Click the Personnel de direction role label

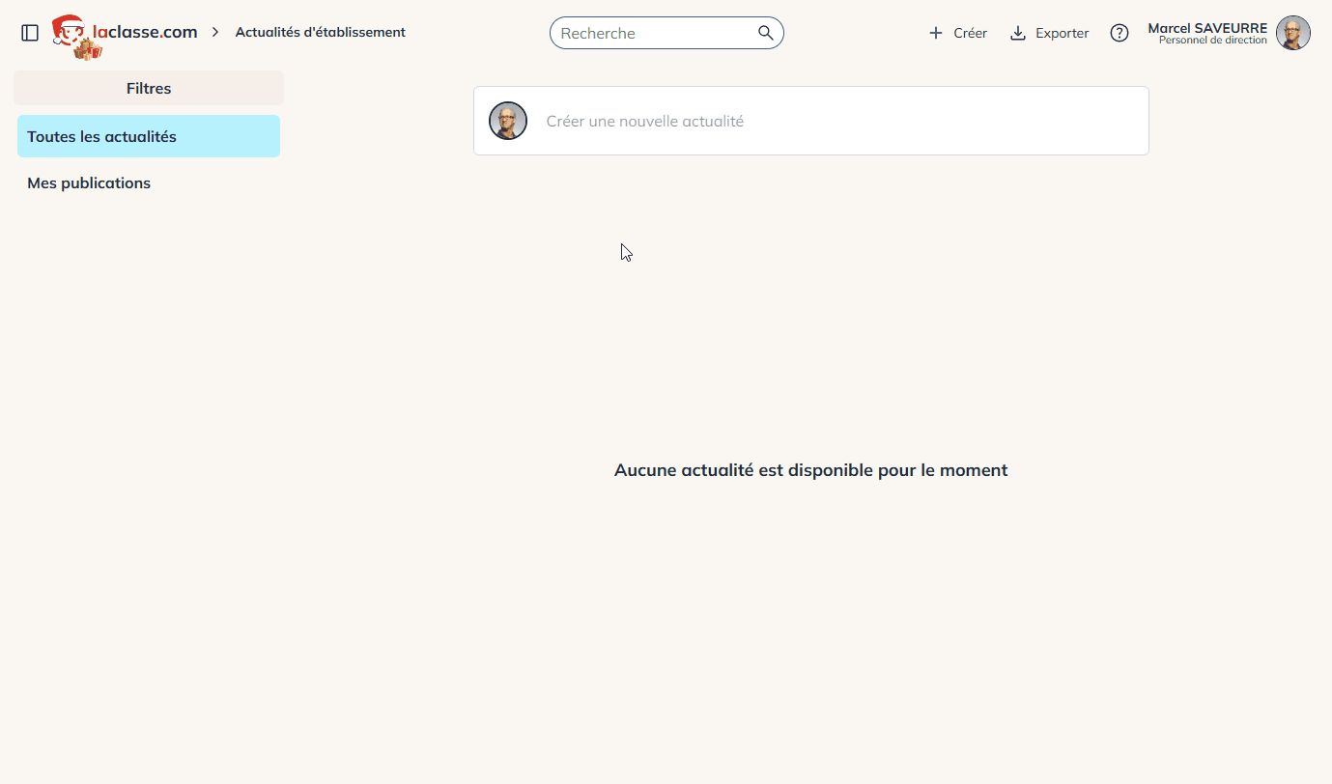tap(1212, 41)
